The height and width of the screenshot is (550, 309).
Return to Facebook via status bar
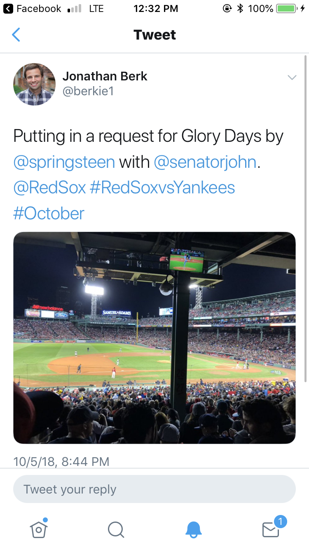(33, 9)
